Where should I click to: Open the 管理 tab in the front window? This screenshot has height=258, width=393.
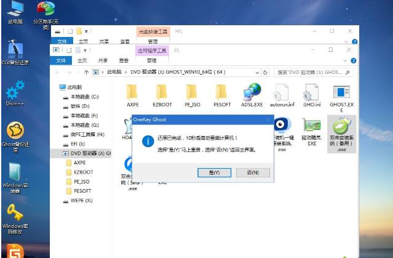click(152, 60)
